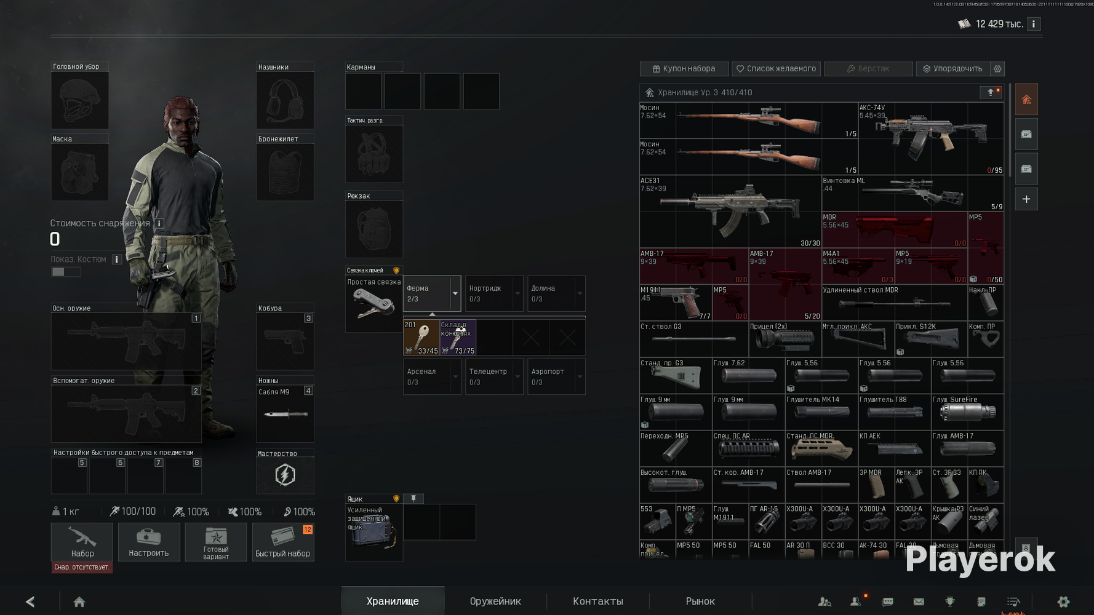Open the currency info icon beside 12 429 тыс.
This screenshot has height=615, width=1094.
pos(1034,24)
